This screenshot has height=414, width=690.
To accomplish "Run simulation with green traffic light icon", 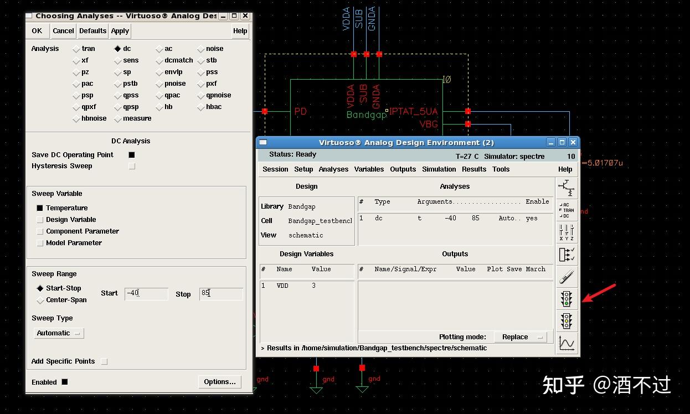I will tap(567, 299).
